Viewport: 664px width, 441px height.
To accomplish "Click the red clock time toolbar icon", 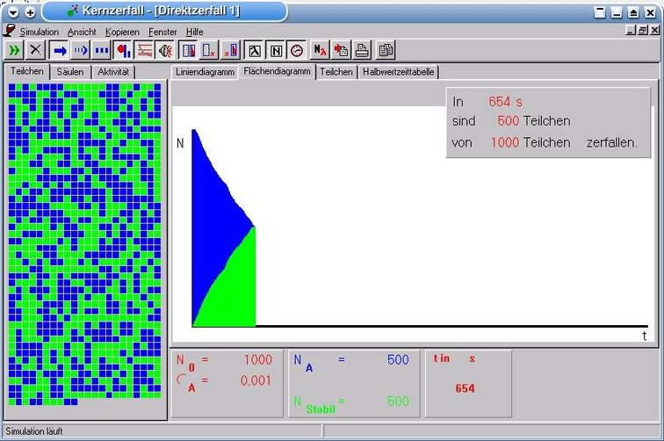I will click(x=297, y=51).
